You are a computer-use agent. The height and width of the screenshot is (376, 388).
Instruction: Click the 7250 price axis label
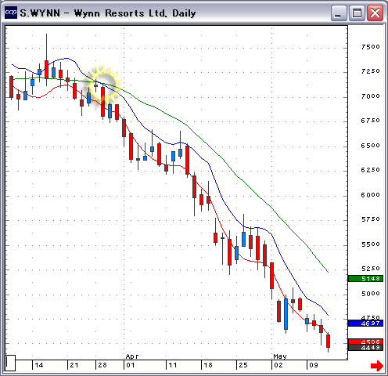(371, 71)
